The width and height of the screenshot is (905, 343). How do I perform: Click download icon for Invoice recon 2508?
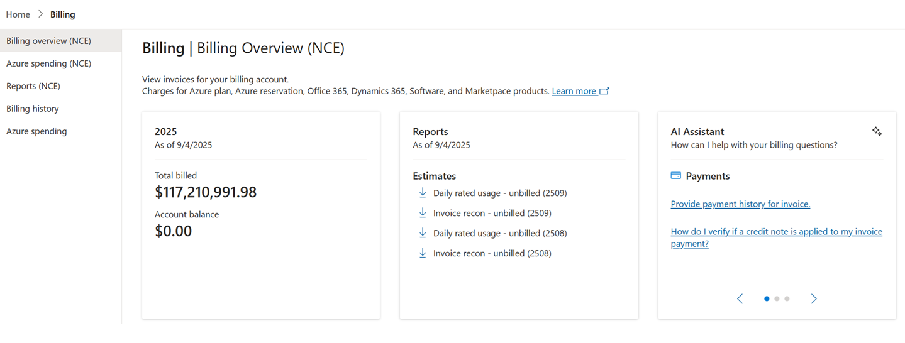(423, 253)
